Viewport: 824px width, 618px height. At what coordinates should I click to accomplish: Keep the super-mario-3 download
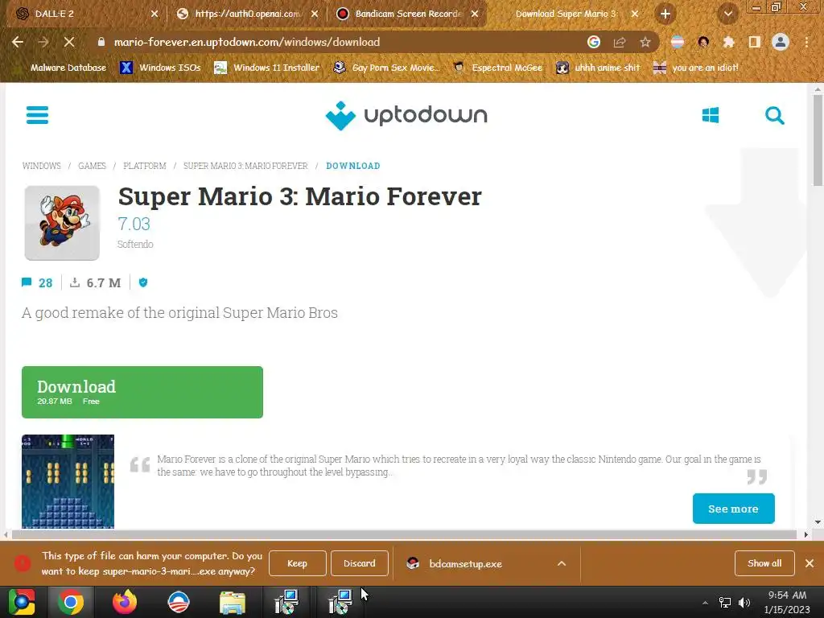pos(298,563)
